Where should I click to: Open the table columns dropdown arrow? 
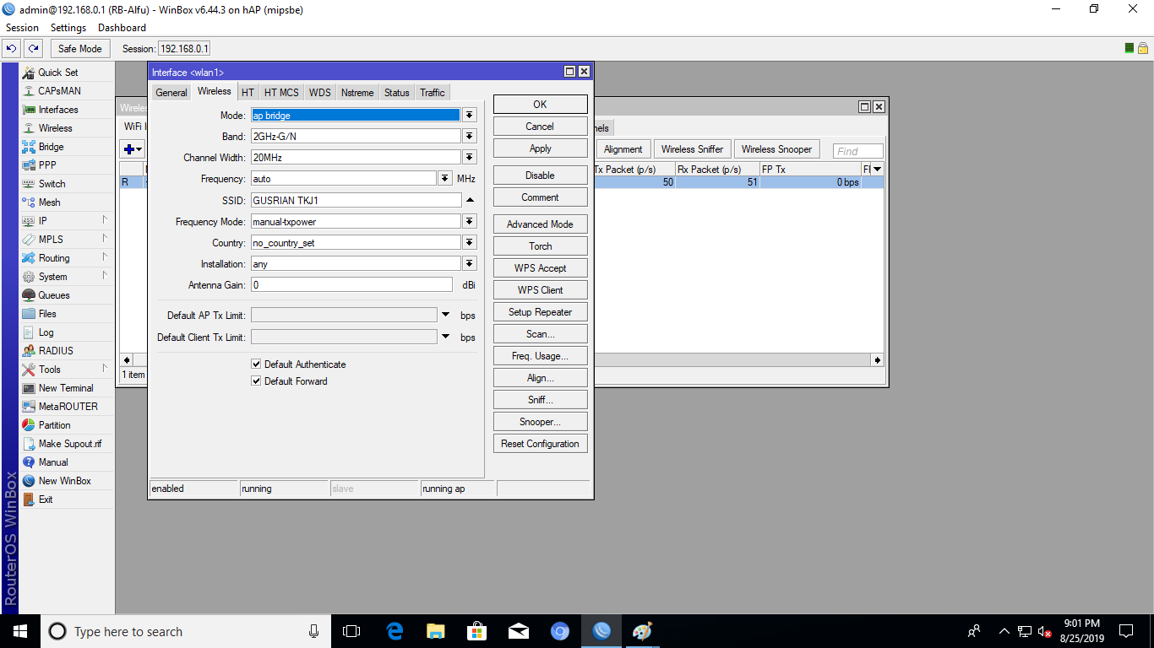point(877,170)
